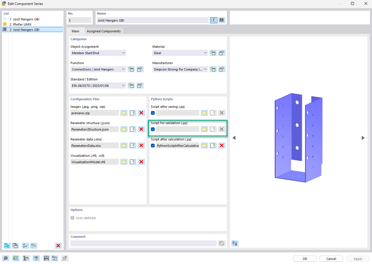The width and height of the screenshot is (372, 264).
Task: Open help icon in bottom toolbar
Action: 6,258
